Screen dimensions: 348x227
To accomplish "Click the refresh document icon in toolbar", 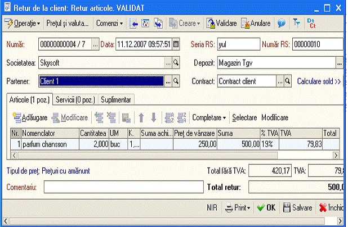I will click(146, 23).
